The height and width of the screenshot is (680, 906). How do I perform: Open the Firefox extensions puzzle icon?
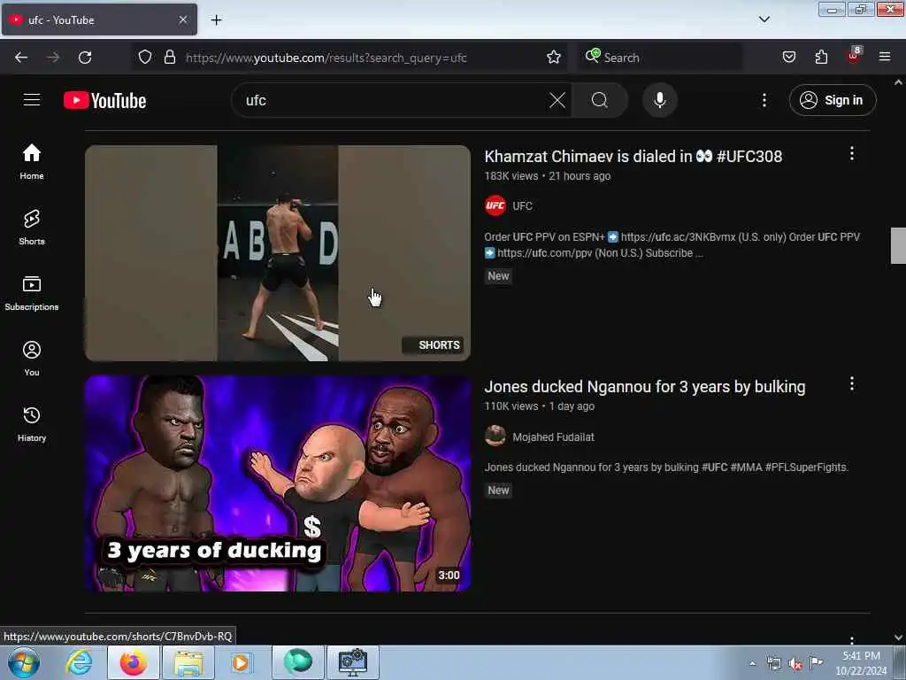[821, 57]
